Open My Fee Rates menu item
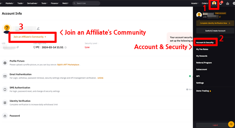 coord(202,49)
